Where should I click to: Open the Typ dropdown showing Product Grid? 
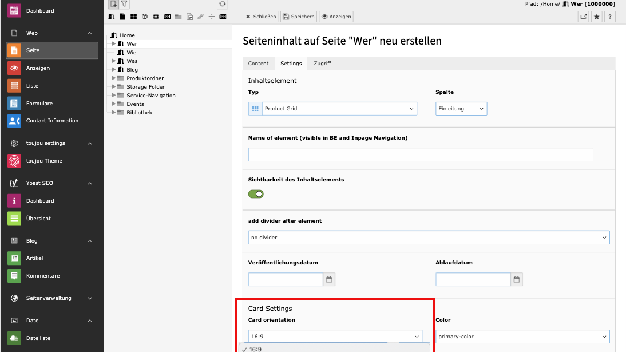[332, 109]
